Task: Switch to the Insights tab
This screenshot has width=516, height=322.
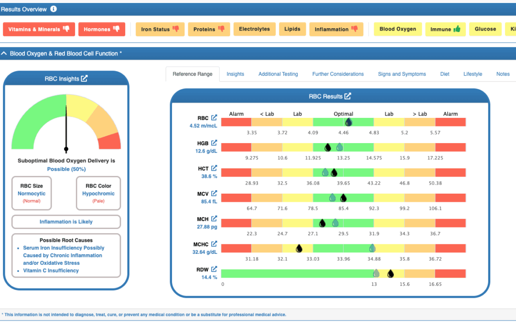Action: [235, 74]
